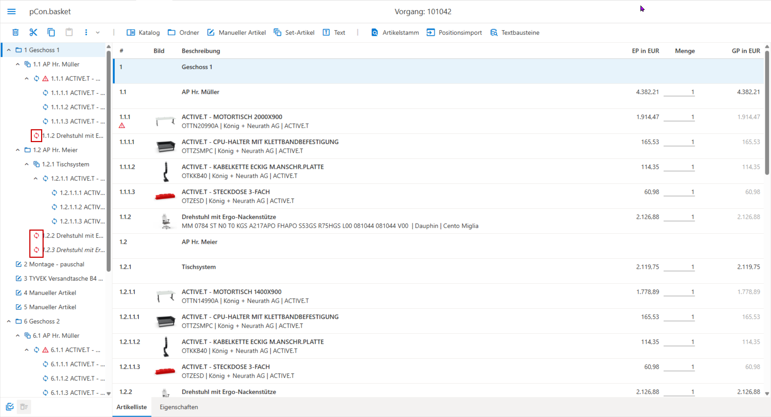Click refresh icon of 1.2.3 Drehstuhl tree item
This screenshot has height=417, width=771.
coord(36,250)
